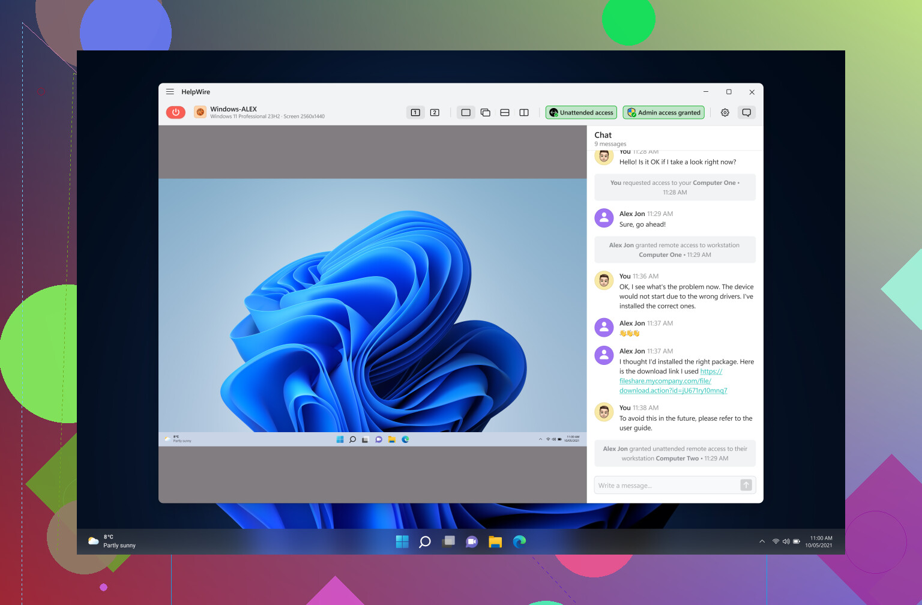Click the battery tray icon
This screenshot has height=605, width=922.
[797, 541]
